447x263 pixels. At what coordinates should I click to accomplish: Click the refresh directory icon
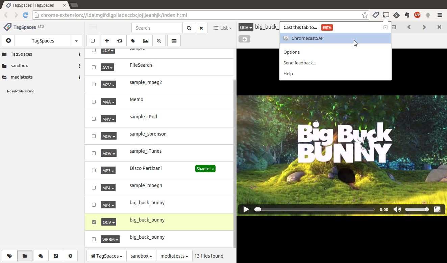(x=120, y=41)
